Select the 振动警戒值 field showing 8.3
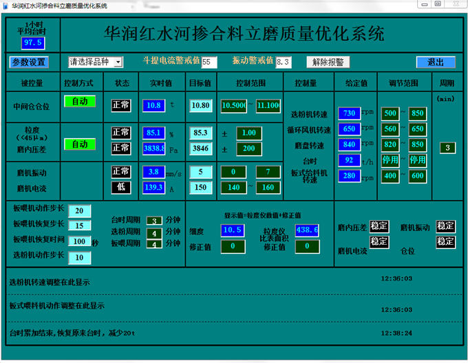 pyautogui.click(x=284, y=63)
